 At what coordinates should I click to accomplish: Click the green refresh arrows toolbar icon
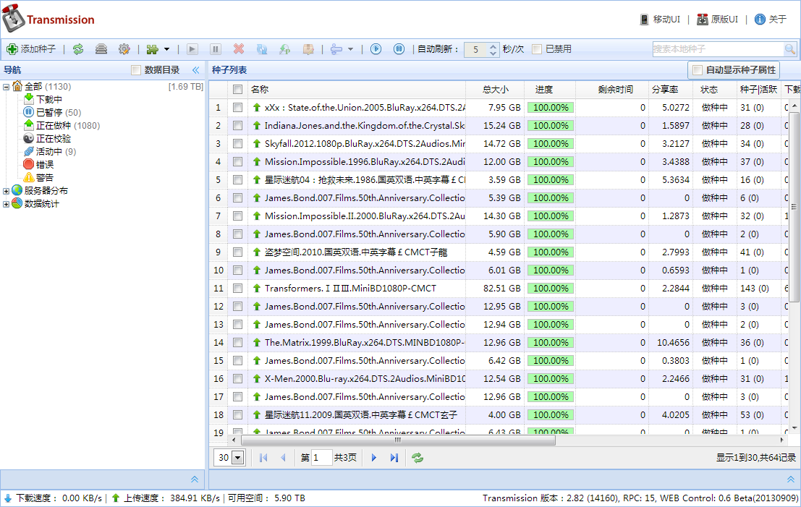pyautogui.click(x=78, y=49)
